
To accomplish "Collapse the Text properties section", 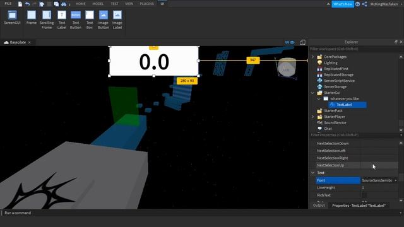I will pos(313,173).
